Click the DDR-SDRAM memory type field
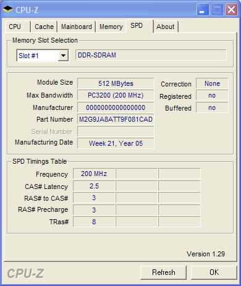 click(151, 55)
